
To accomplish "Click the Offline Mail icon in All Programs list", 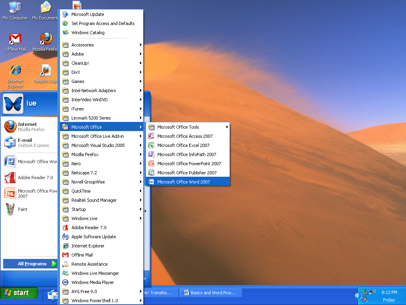I will coord(65,255).
